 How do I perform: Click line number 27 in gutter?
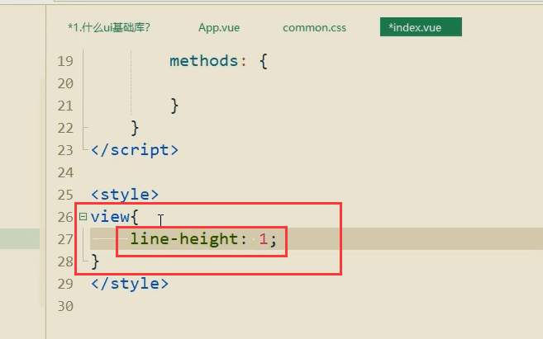tap(65, 239)
